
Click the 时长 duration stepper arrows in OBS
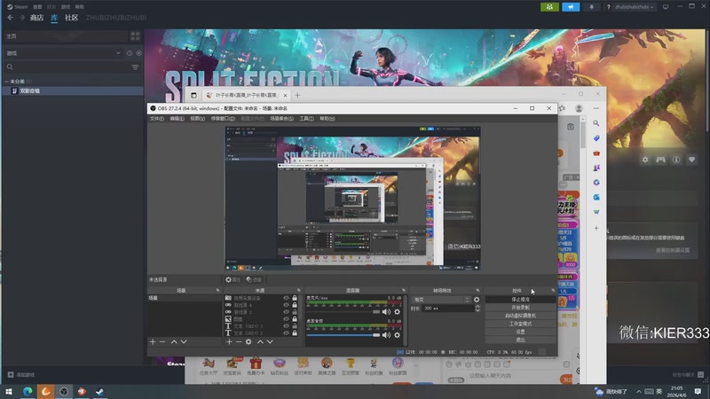click(477, 308)
